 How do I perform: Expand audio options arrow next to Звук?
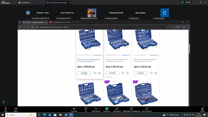[9, 108]
